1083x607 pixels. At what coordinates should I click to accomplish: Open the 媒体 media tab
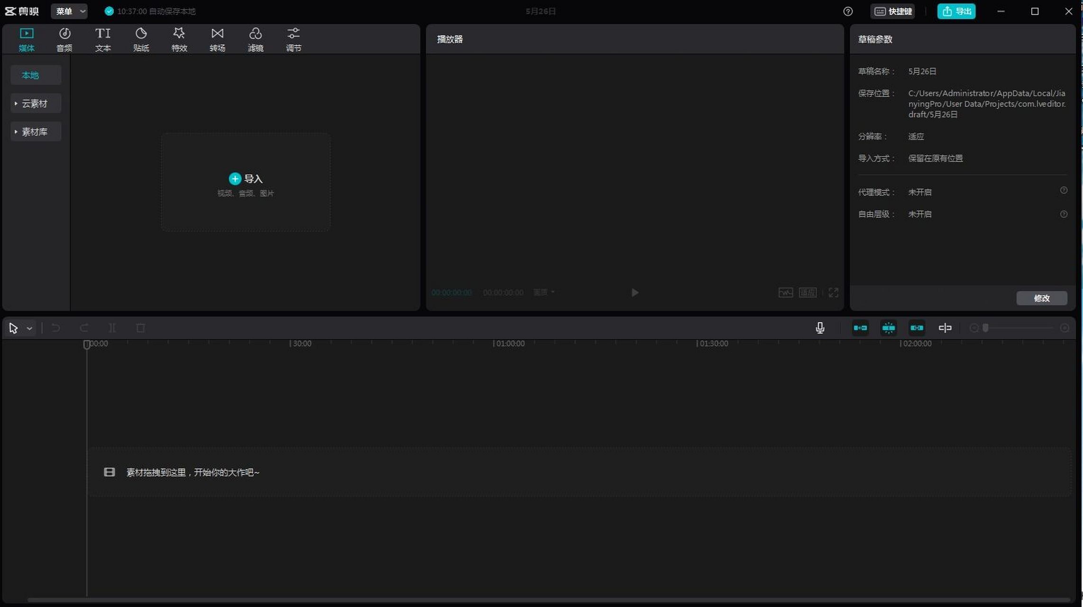tap(27, 40)
